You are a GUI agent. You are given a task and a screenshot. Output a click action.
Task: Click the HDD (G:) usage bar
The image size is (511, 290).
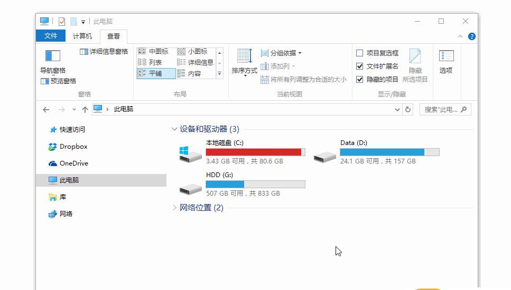pos(256,185)
